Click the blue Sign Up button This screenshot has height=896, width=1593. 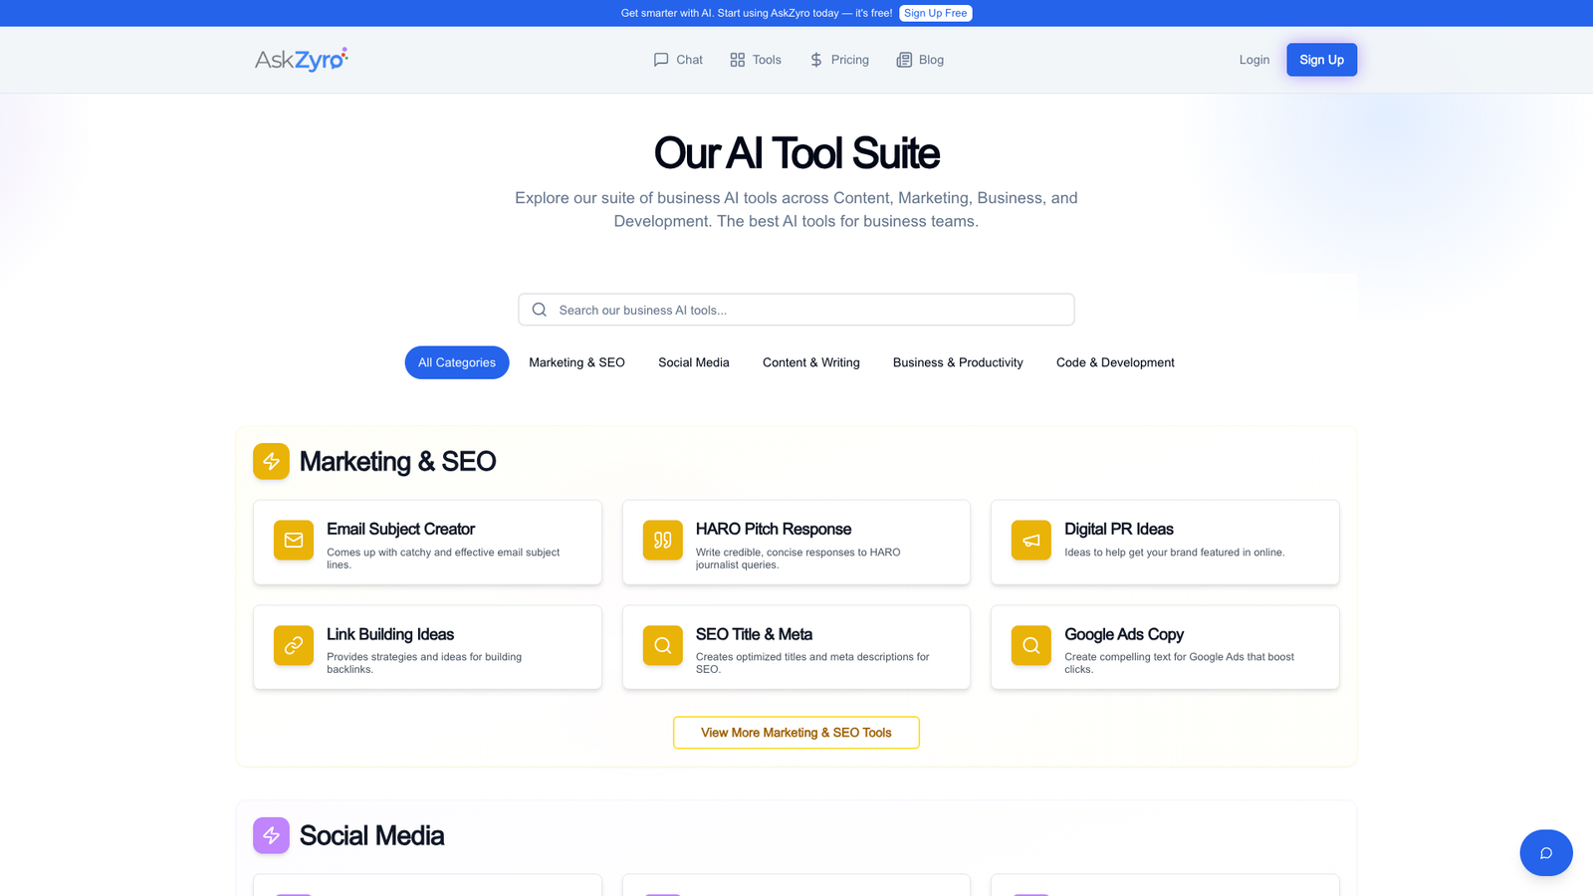coord(1321,60)
